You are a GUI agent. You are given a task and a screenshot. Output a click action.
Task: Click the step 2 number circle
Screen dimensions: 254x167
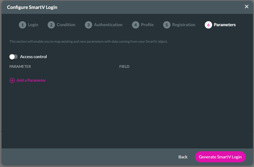tap(51, 25)
